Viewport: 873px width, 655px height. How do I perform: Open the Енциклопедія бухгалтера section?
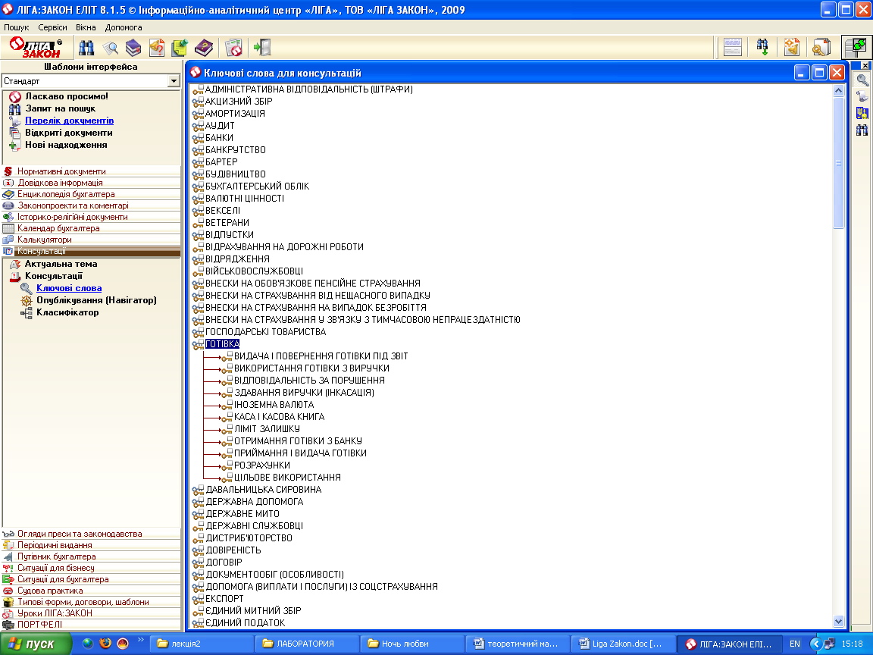pyautogui.click(x=66, y=194)
